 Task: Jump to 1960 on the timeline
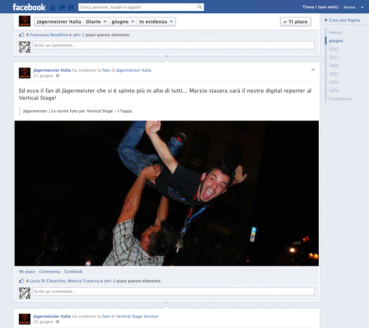(x=334, y=66)
